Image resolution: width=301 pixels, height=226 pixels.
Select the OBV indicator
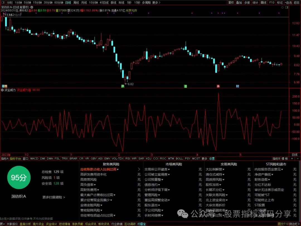coord(94,159)
